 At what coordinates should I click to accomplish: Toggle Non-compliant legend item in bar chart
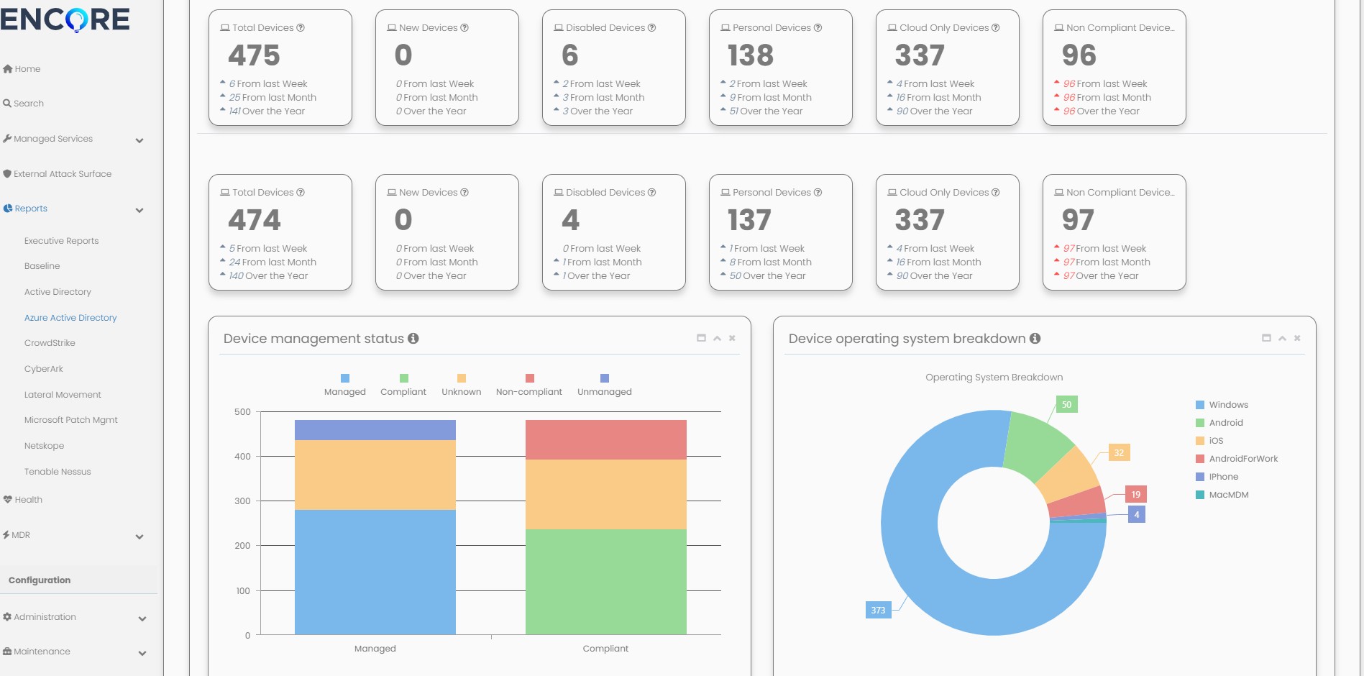click(529, 385)
